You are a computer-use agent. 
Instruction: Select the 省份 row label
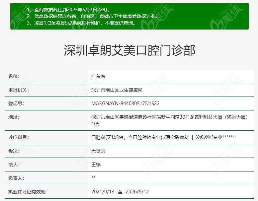[x=14, y=76]
